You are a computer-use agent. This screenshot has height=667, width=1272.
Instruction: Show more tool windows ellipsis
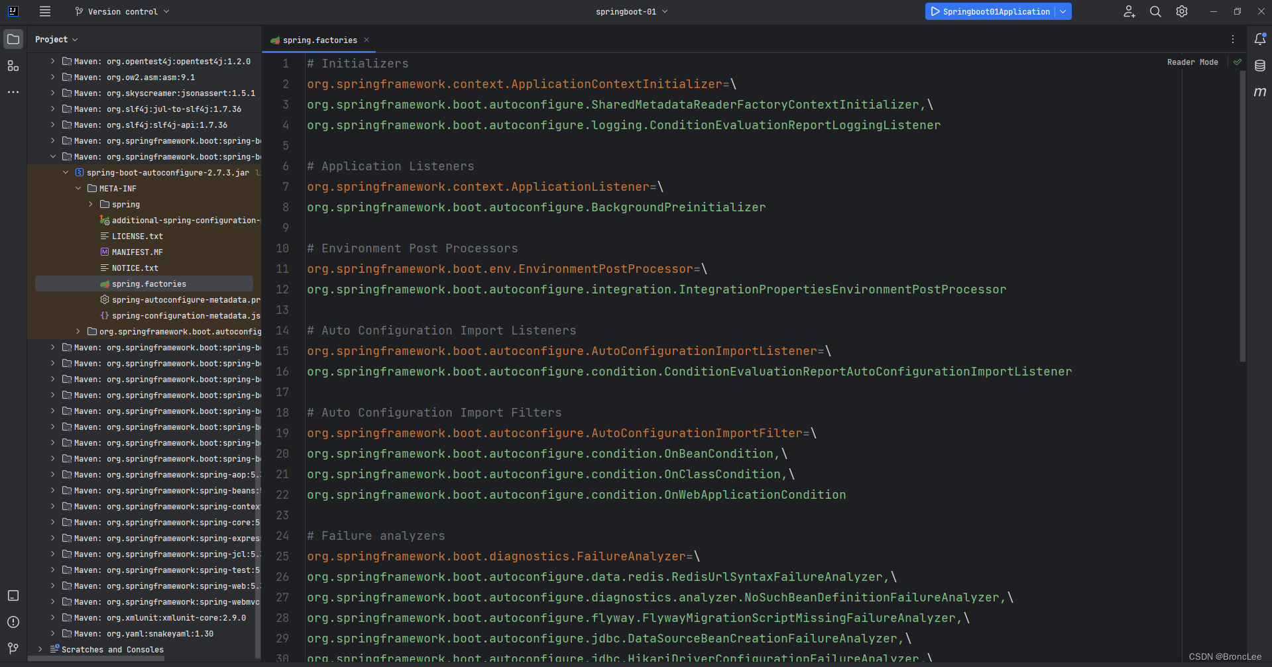(13, 92)
